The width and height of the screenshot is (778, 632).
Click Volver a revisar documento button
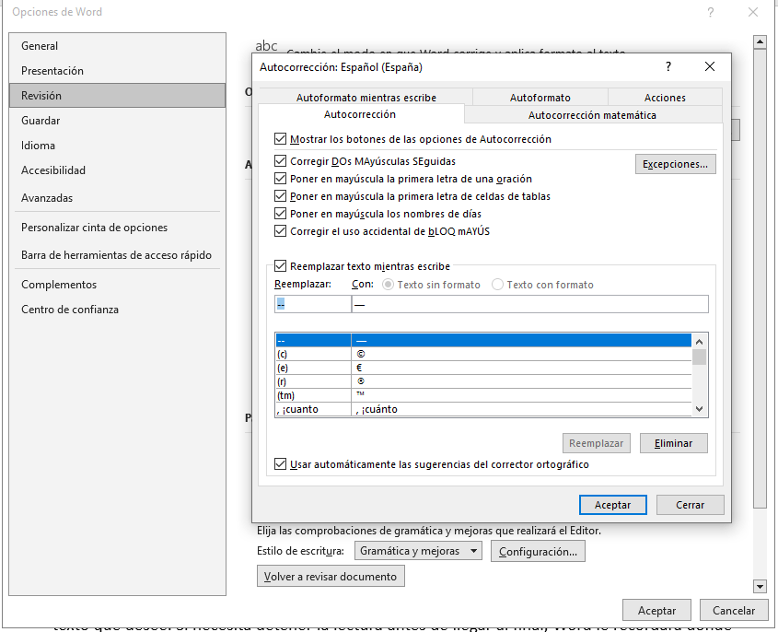pyautogui.click(x=331, y=576)
